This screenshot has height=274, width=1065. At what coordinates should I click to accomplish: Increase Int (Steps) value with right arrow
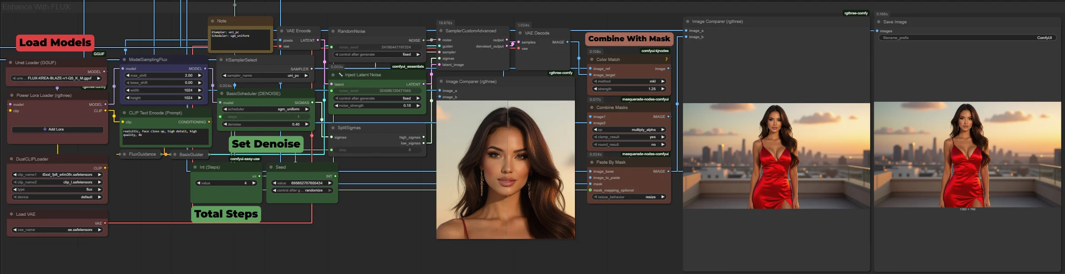[254, 183]
